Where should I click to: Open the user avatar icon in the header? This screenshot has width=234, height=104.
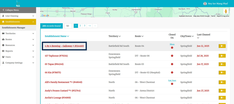[x=205, y=4]
